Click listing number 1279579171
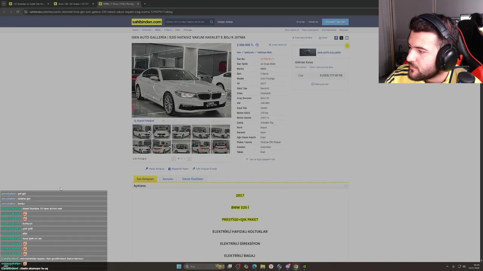The height and width of the screenshot is (271, 483). pos(267,59)
